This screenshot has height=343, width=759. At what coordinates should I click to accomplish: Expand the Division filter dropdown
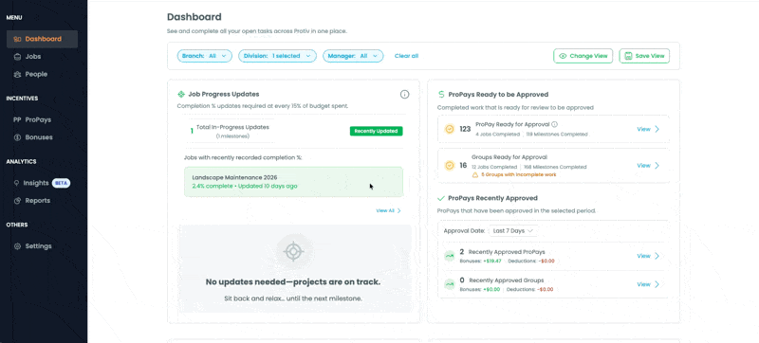tap(277, 56)
